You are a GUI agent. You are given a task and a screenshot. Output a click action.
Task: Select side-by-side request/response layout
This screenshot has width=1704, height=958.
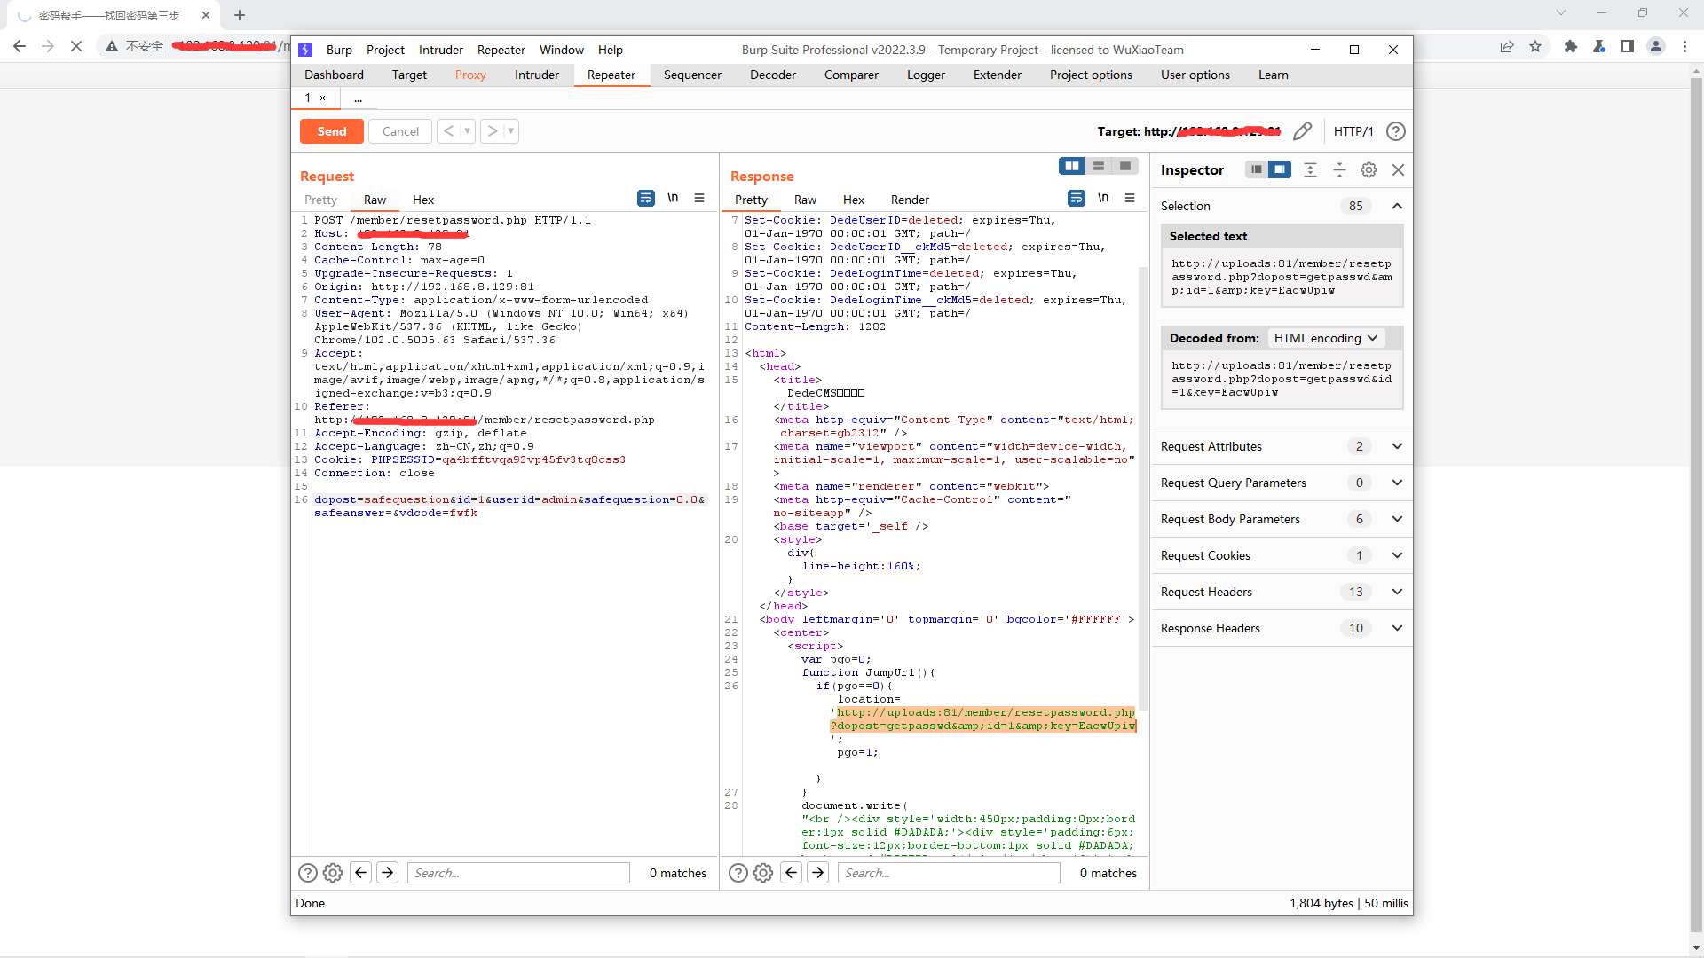pos(1071,166)
